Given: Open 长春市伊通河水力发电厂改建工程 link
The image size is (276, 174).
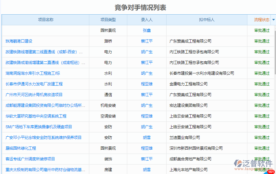Looking at the screenshot, I should (34, 84).
